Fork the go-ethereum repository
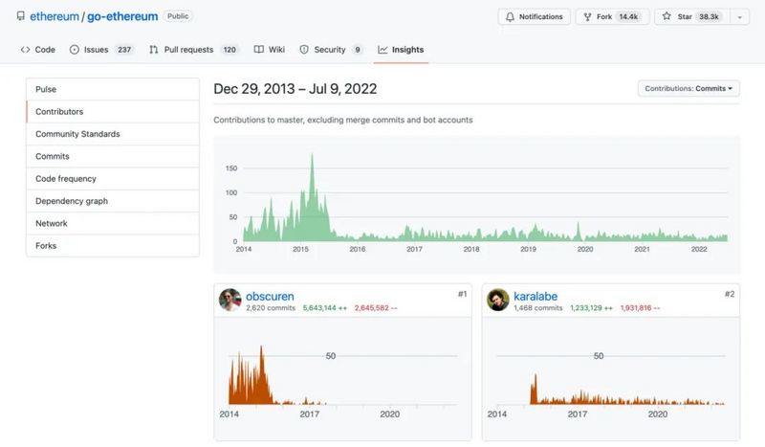 pyautogui.click(x=612, y=17)
